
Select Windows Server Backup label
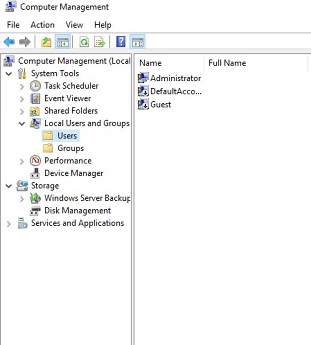[87, 198]
